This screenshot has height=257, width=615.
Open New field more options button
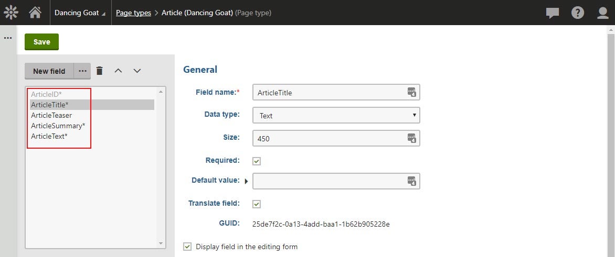tap(82, 71)
